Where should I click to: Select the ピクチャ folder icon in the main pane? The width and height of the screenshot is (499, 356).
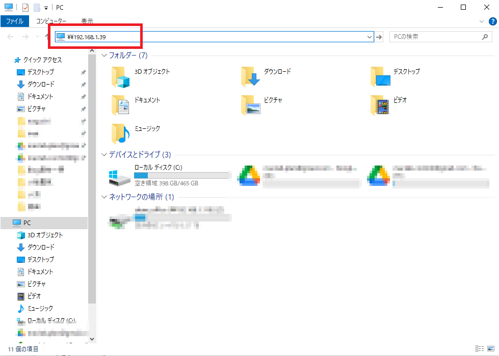point(250,105)
